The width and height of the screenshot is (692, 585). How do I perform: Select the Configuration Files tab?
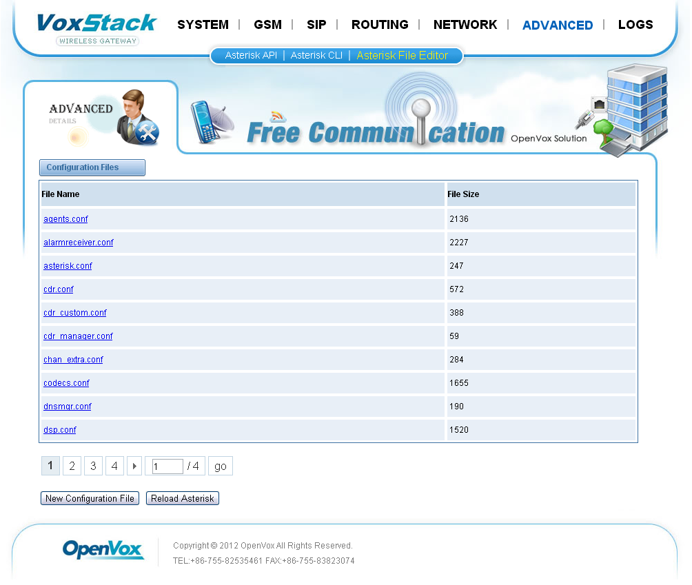92,167
